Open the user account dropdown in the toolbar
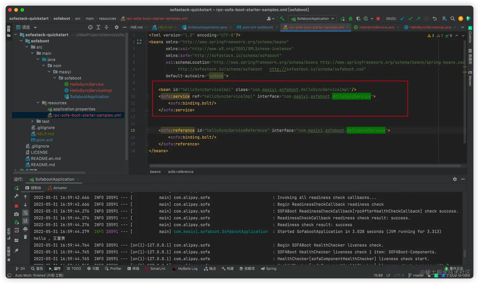 [270, 19]
